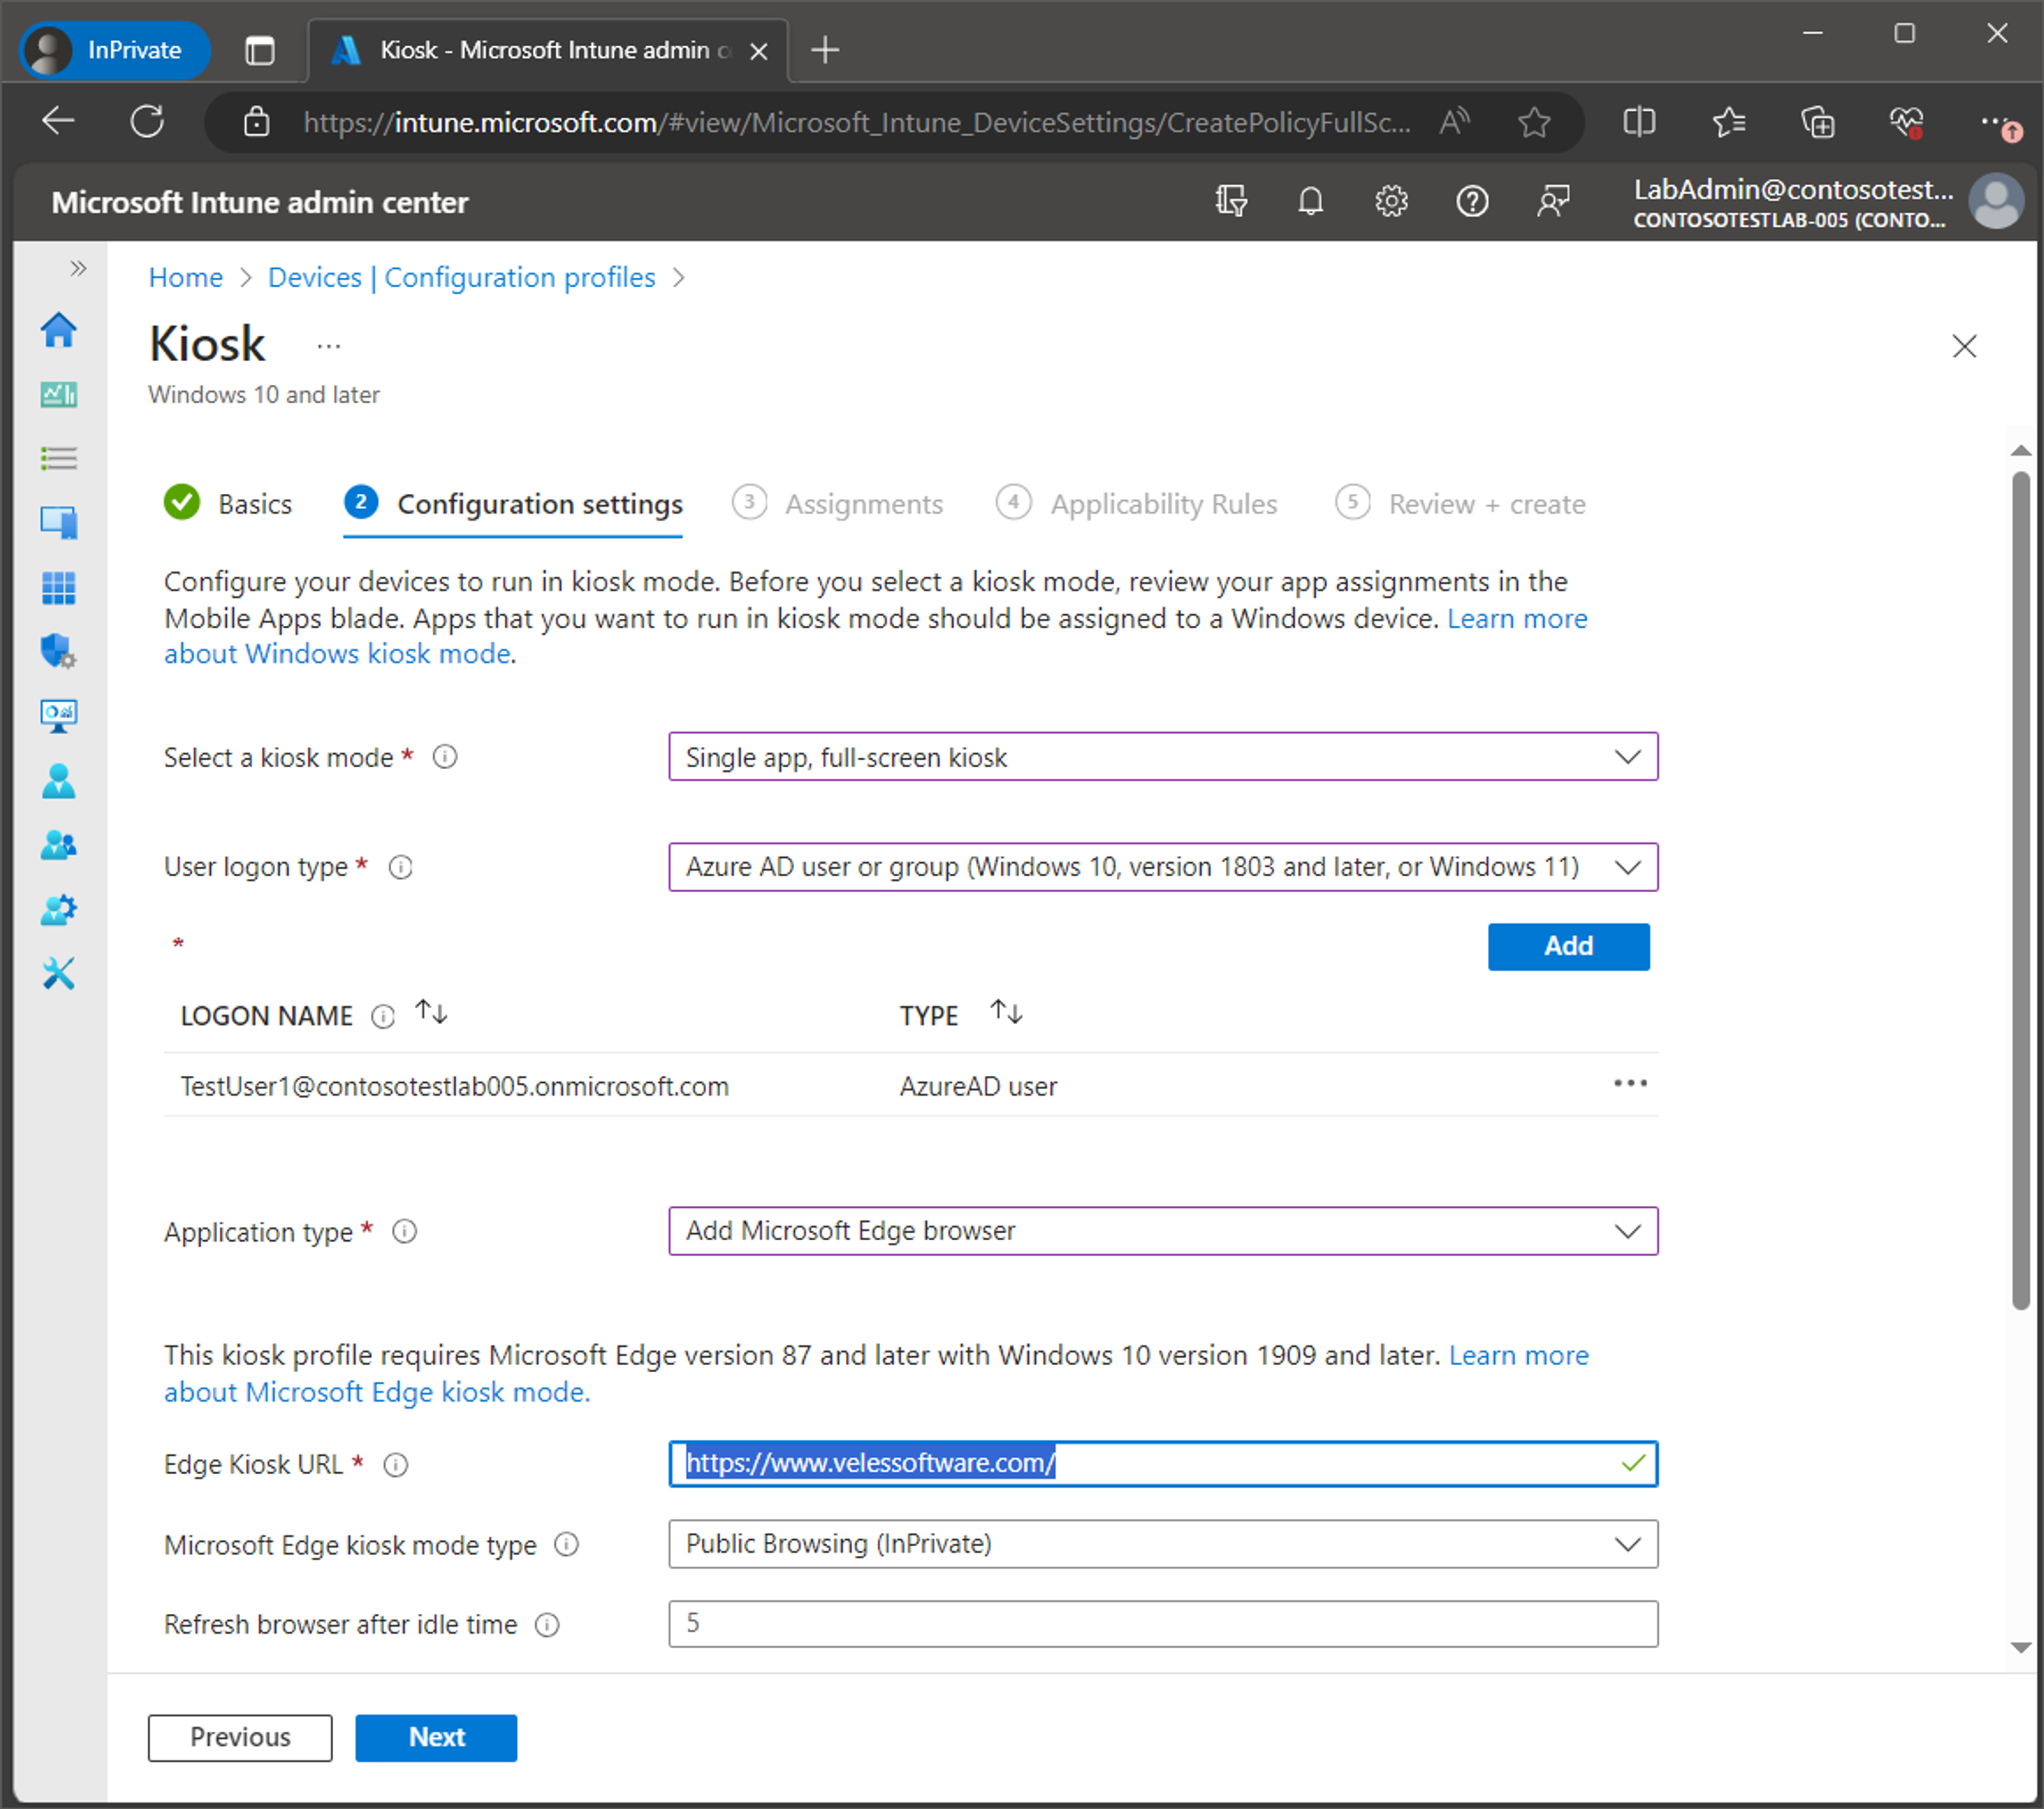Click the Edge Kiosk URL info icon
Image resolution: width=2044 pixels, height=1809 pixels.
tap(396, 1465)
